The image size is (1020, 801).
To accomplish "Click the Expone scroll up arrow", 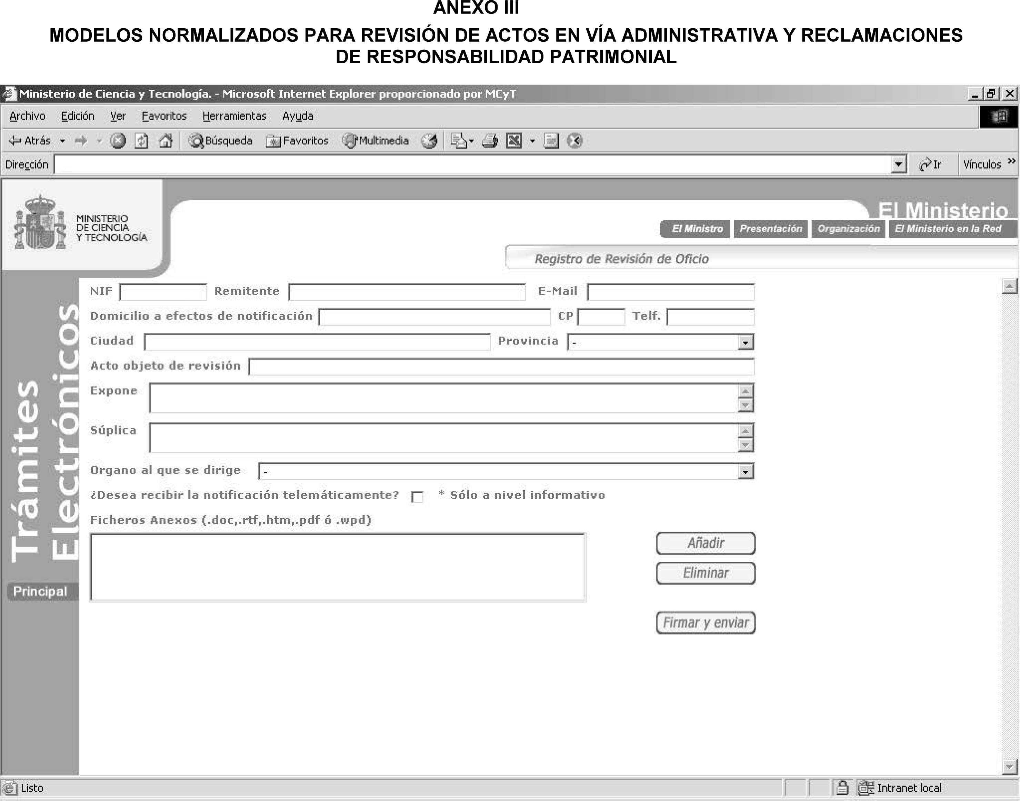I will [x=745, y=391].
